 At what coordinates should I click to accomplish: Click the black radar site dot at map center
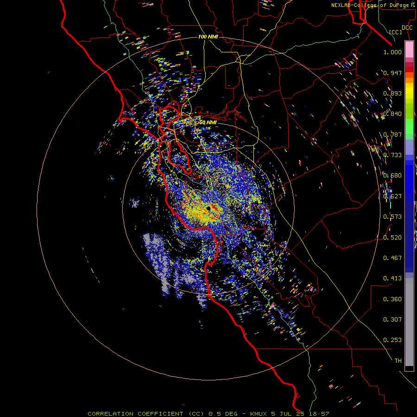tap(208, 208)
